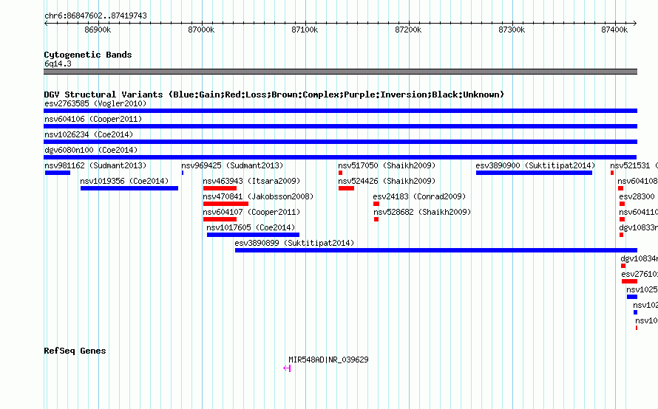Open the esv24183 (Conrad2009) label
658x409 pixels.
[420, 196]
